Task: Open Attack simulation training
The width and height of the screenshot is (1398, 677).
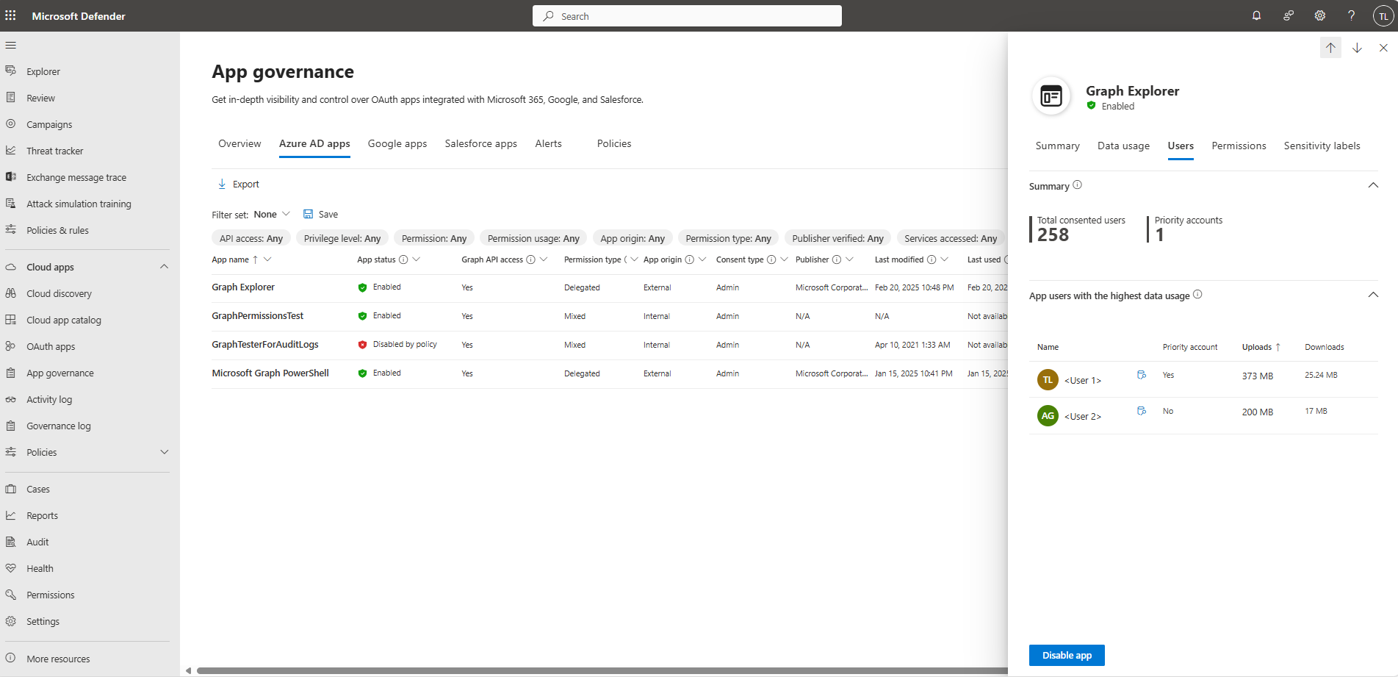Action: (x=78, y=204)
